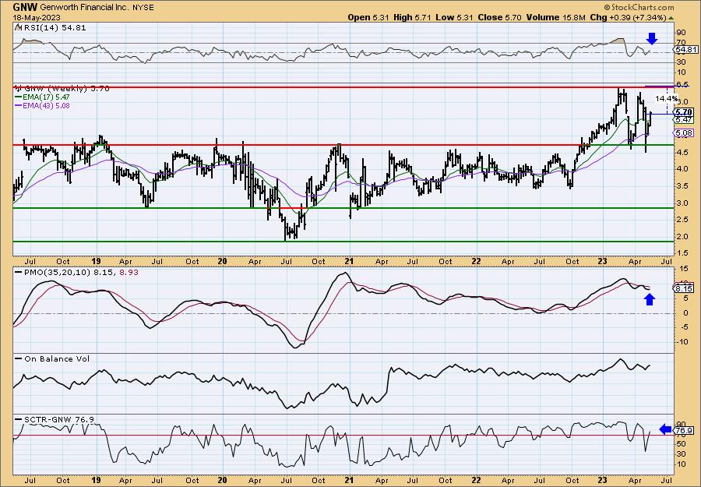701x487 pixels.
Task: Click the 14.4% upside annotation
Action: (x=666, y=98)
